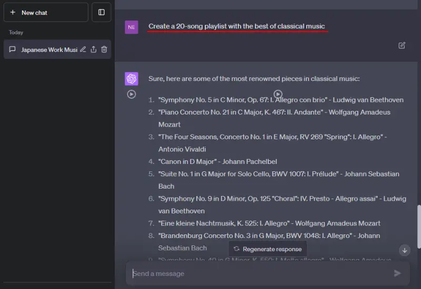
Task: Click the send message arrow icon
Action: coord(397,273)
